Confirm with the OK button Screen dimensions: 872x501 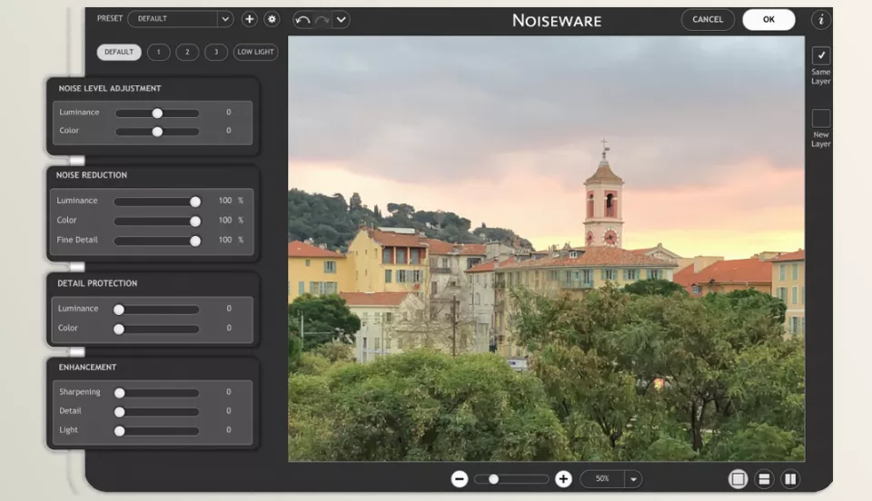(x=768, y=19)
